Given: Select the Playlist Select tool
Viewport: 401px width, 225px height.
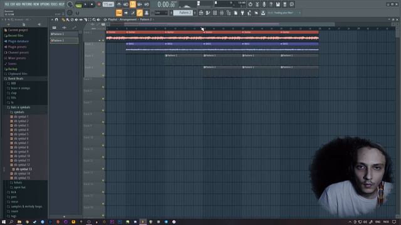Looking at the screenshot, I should [90, 19].
